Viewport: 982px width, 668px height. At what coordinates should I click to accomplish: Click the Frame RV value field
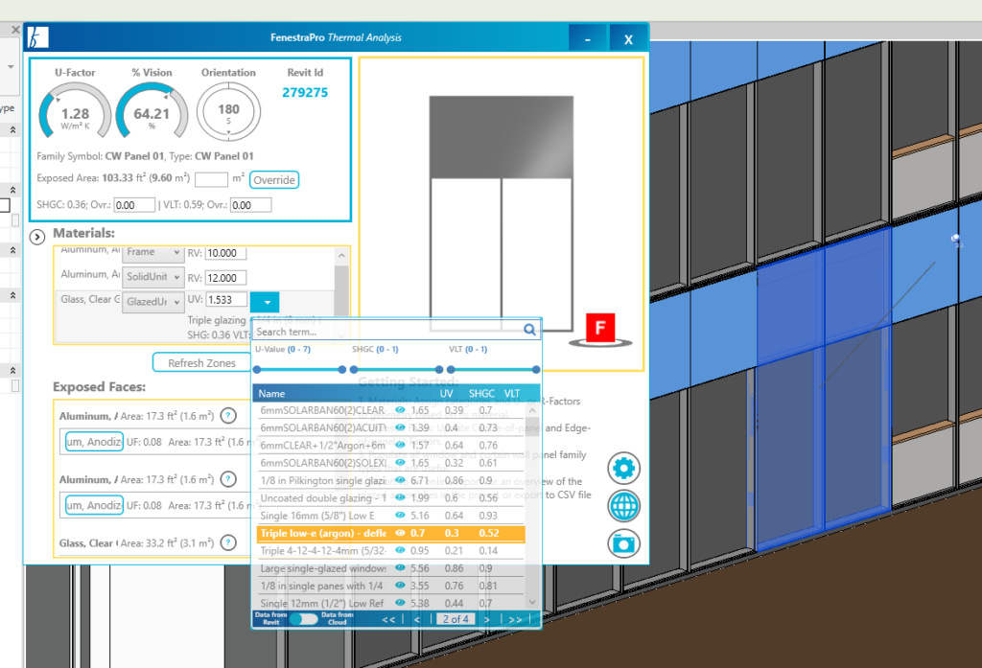[225, 253]
